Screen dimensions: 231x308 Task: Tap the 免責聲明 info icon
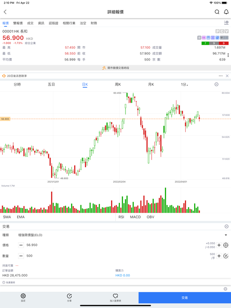(4, 282)
